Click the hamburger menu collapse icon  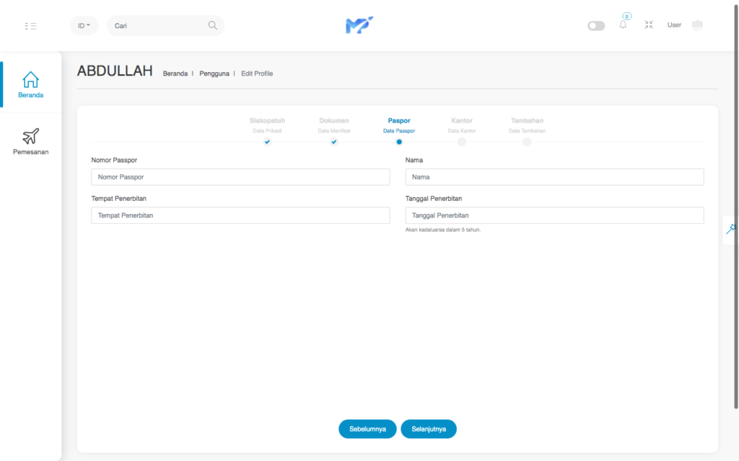point(30,26)
